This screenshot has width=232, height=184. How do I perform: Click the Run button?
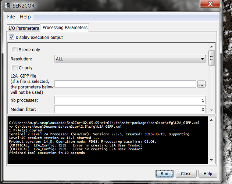click(x=164, y=173)
